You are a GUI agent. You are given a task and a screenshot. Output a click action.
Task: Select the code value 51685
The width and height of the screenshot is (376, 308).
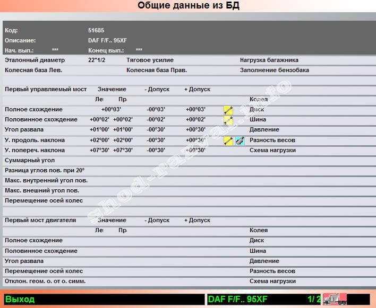coord(96,31)
